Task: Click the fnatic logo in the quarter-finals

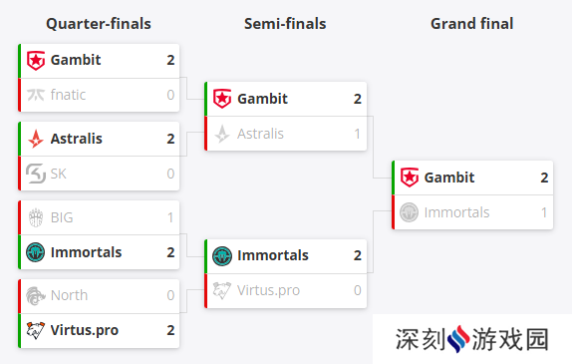Action: (x=36, y=95)
